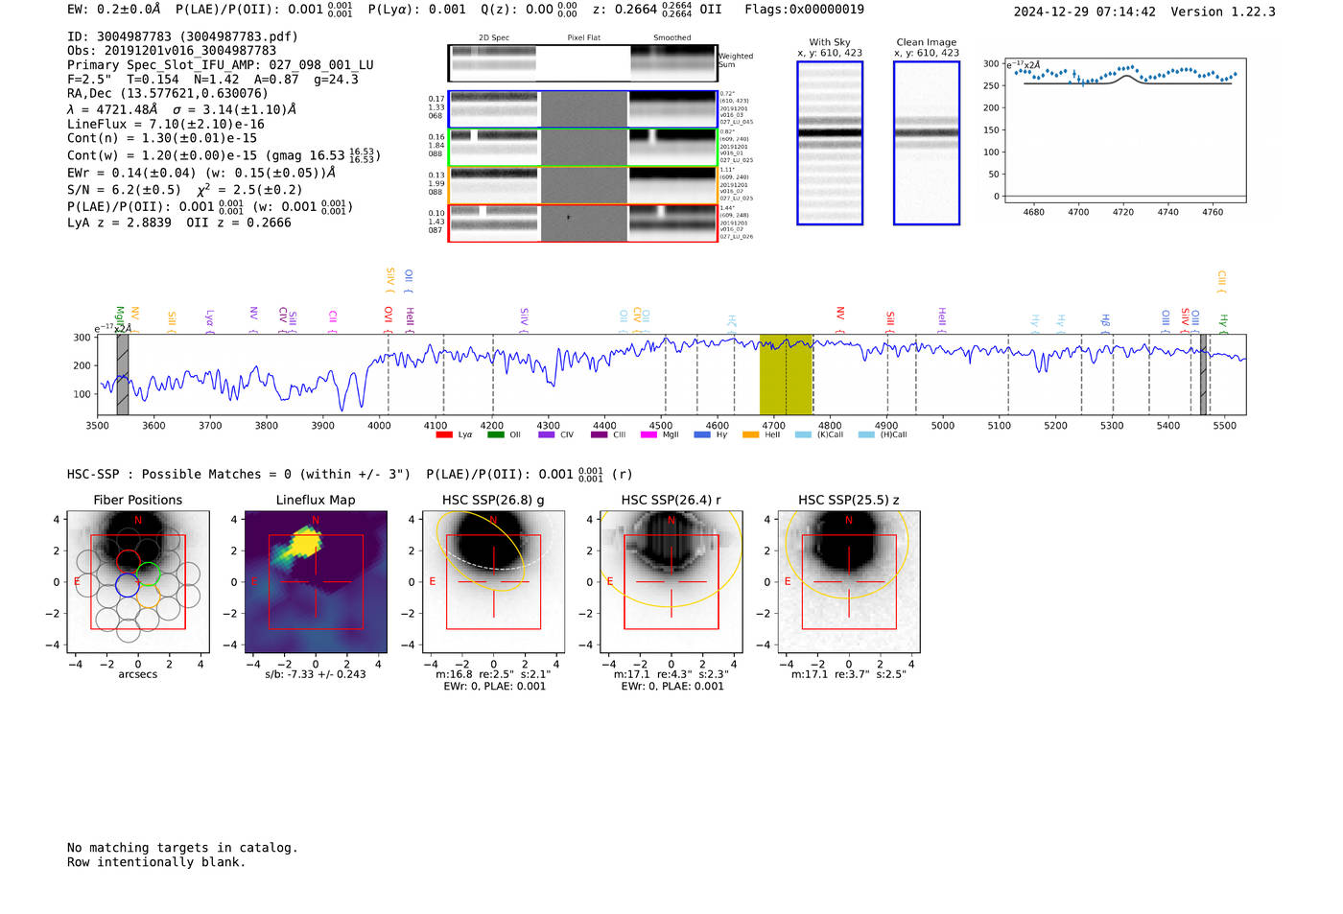The height and width of the screenshot is (914, 1343).
Task: Click the Weighted Sum 2D spectrum strip
Action: [x=583, y=63]
